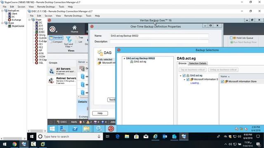
Task: Click Loading... link in browse tree
Action: click(195, 83)
